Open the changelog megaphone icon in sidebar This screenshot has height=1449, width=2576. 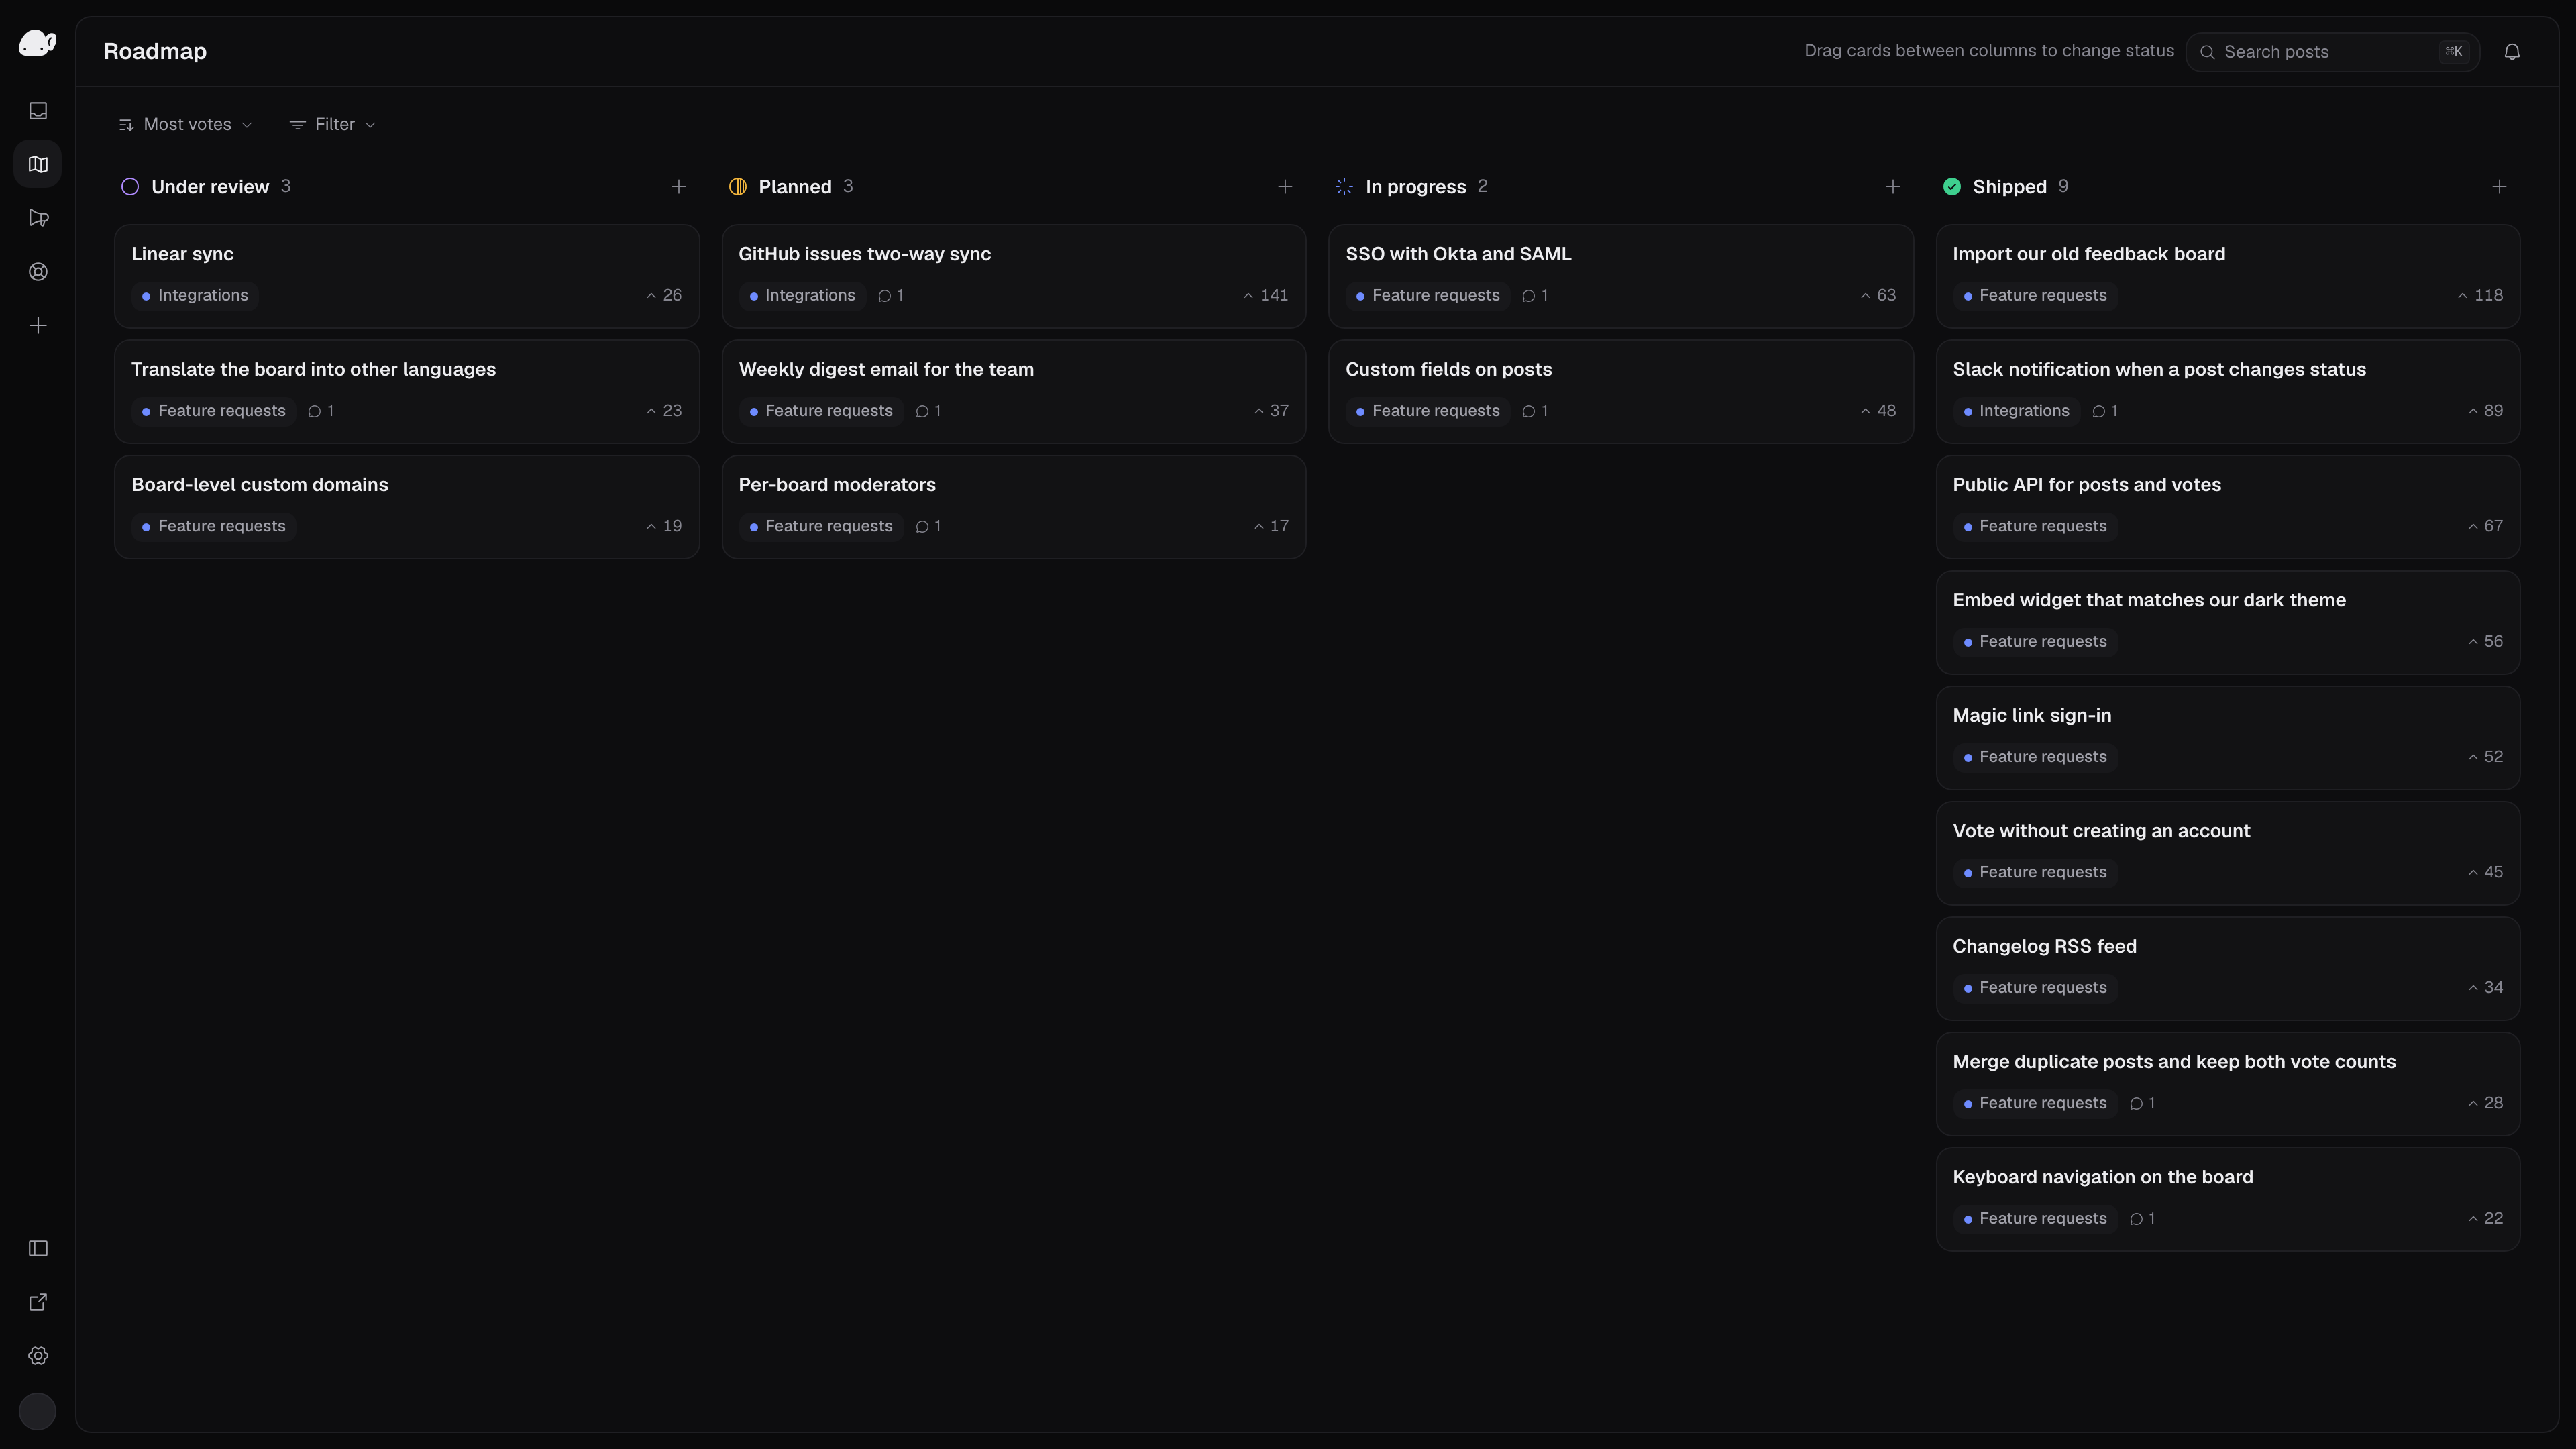click(38, 218)
